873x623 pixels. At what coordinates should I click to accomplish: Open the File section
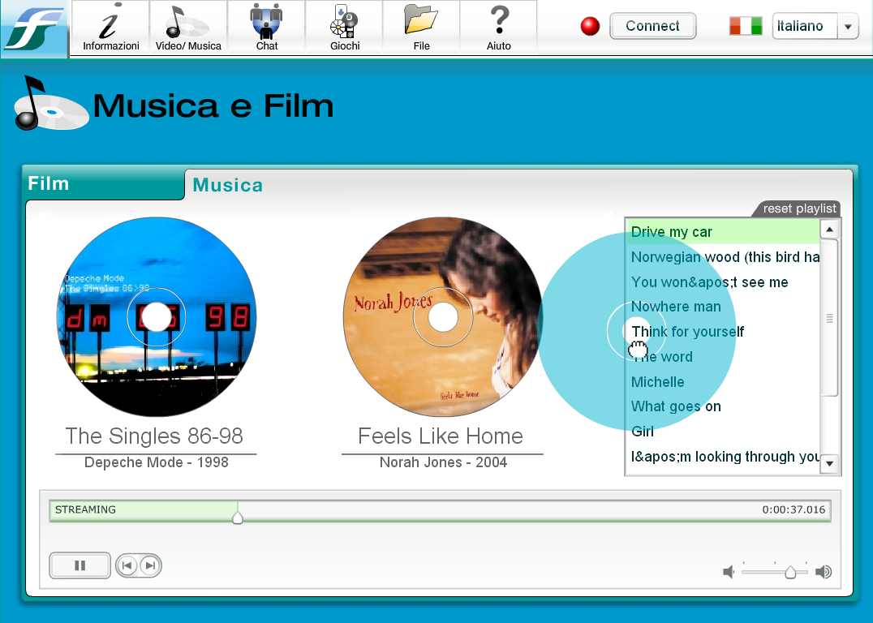coord(421,27)
